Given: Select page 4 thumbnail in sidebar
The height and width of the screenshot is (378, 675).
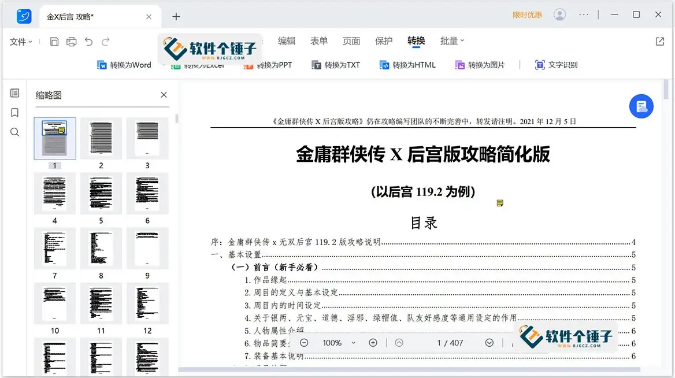Looking at the screenshot, I should click(54, 193).
